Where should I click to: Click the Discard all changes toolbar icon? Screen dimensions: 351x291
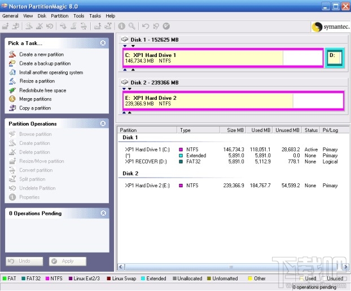(x=156, y=27)
